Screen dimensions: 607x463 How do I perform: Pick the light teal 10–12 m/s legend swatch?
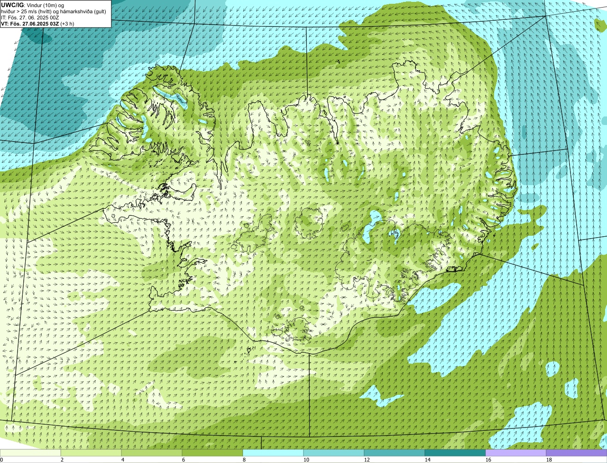(334, 453)
